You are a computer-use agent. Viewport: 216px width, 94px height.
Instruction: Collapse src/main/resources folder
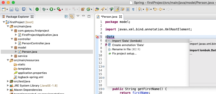pyautogui.click(x=8, y=60)
